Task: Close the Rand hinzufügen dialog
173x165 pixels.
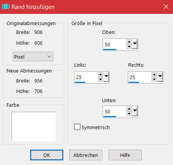Action: pyautogui.click(x=166, y=7)
